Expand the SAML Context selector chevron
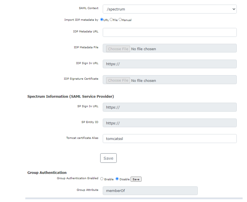Image resolution: width=247 pixels, height=202 pixels. [234, 9]
